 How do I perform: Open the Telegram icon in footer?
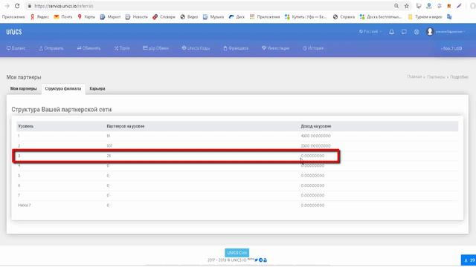point(261,260)
